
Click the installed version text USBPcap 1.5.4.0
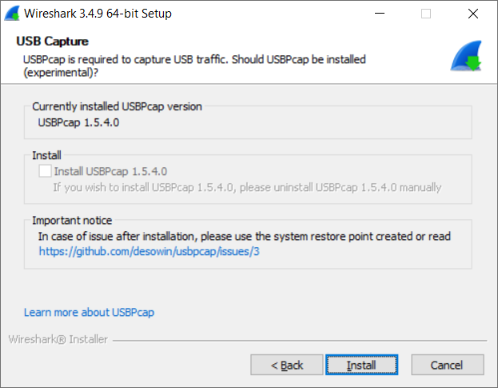coord(78,122)
